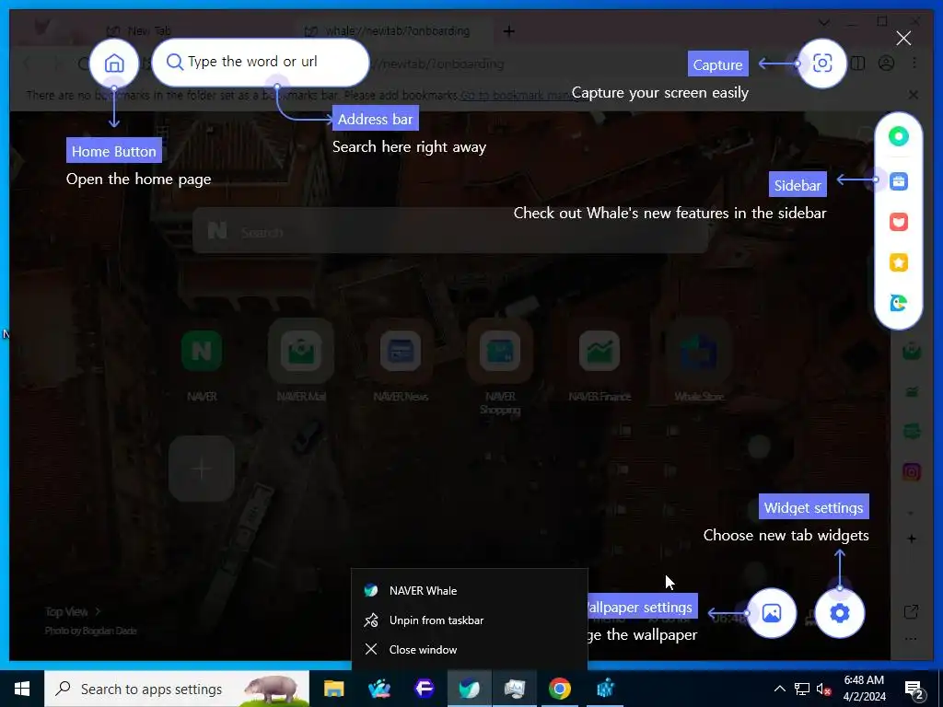Click the Top View photo link
This screenshot has height=707, width=943.
click(72, 611)
